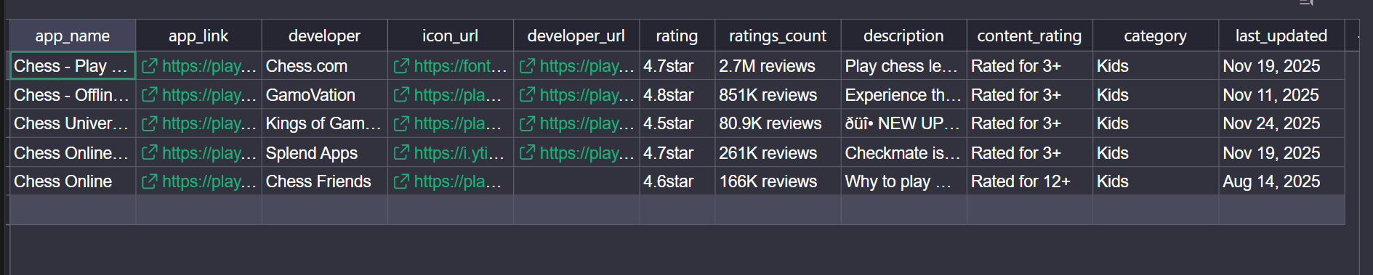Open external link icon in Splend Apps icon_url cell
Viewport: 1373px width, 275px height.
tap(401, 153)
